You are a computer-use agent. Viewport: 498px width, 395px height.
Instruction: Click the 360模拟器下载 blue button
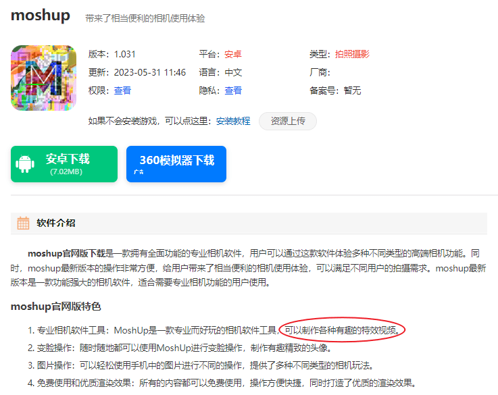pos(176,164)
